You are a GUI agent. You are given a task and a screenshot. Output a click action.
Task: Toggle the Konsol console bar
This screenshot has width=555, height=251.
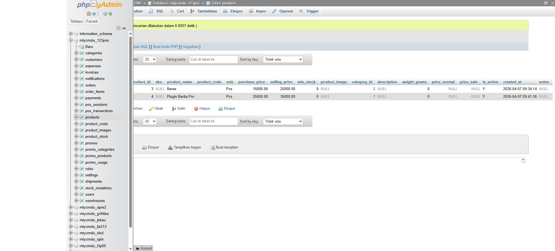point(144,248)
